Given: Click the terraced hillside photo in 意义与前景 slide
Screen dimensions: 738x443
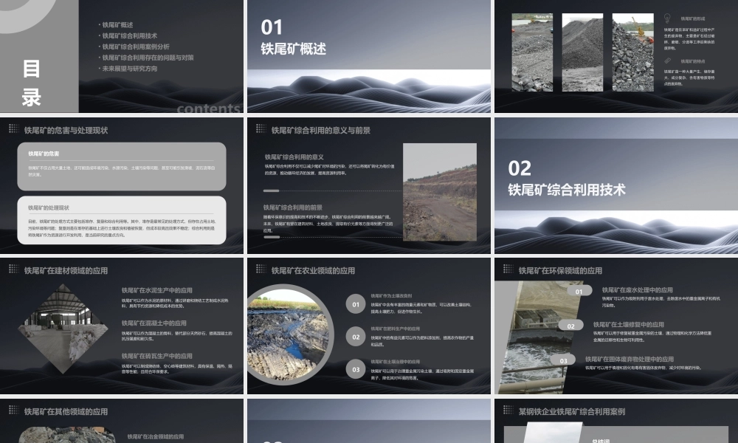Looking at the screenshot, I should [440, 192].
